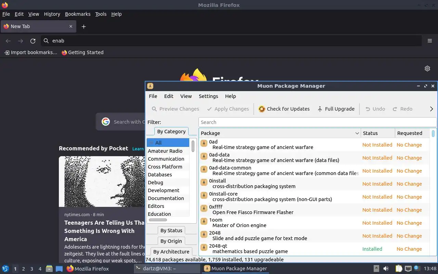
Task: Click Check for Updates in Muon
Action: coord(284,109)
